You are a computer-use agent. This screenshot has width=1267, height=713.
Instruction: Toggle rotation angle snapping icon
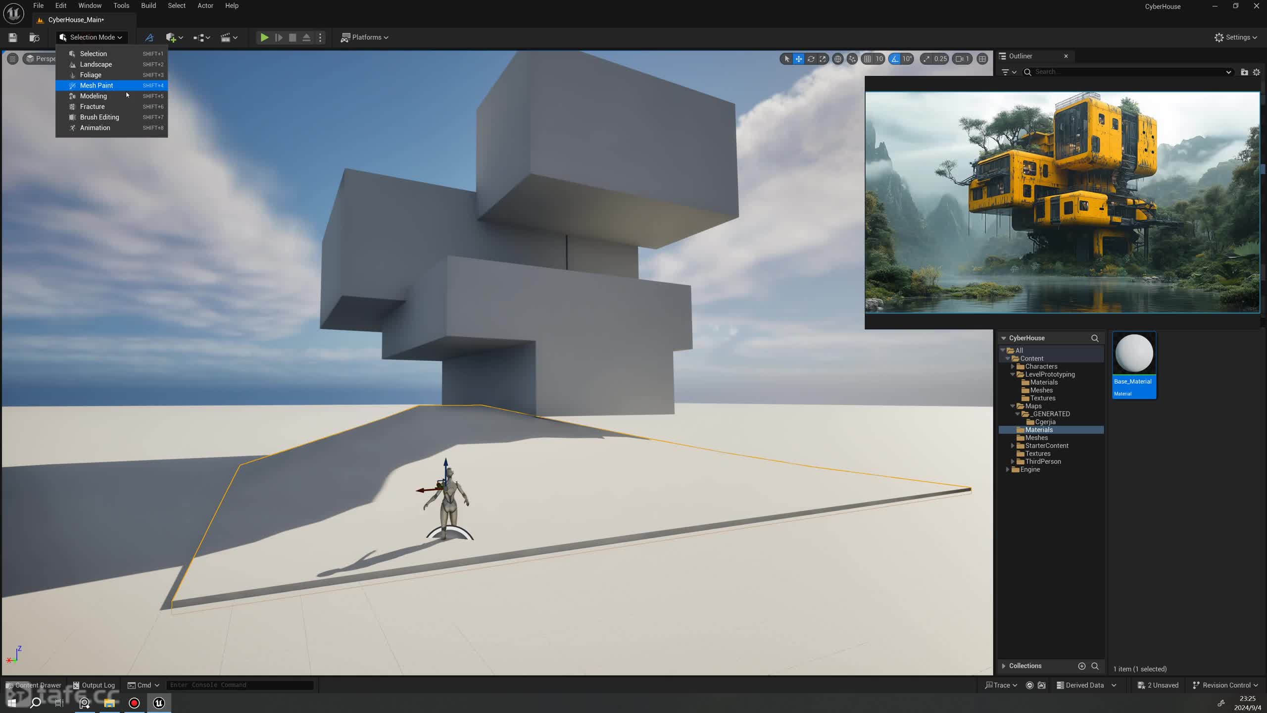click(894, 59)
